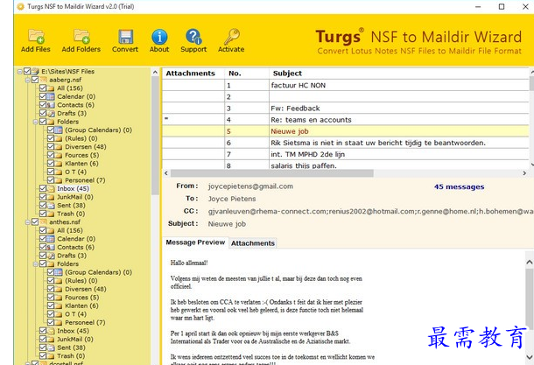
Task: Click the (Group Calendars) icon under aaberg.nsf
Action: [59, 130]
